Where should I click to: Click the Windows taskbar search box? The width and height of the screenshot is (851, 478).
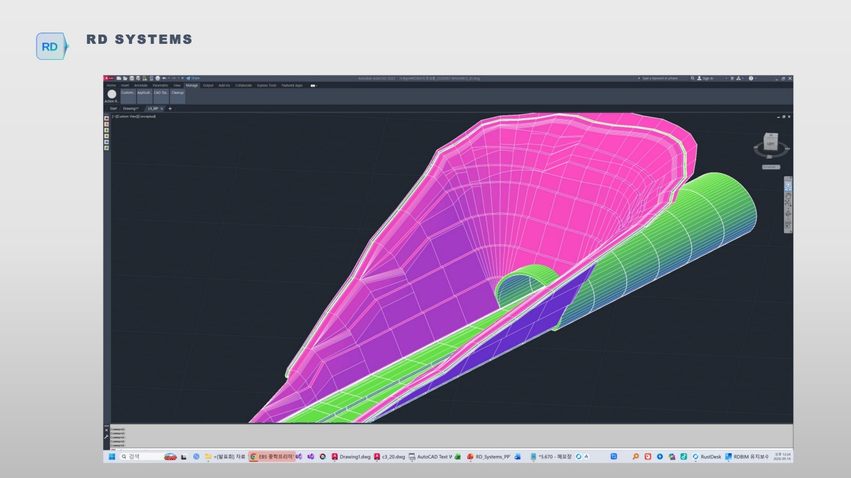point(149,457)
